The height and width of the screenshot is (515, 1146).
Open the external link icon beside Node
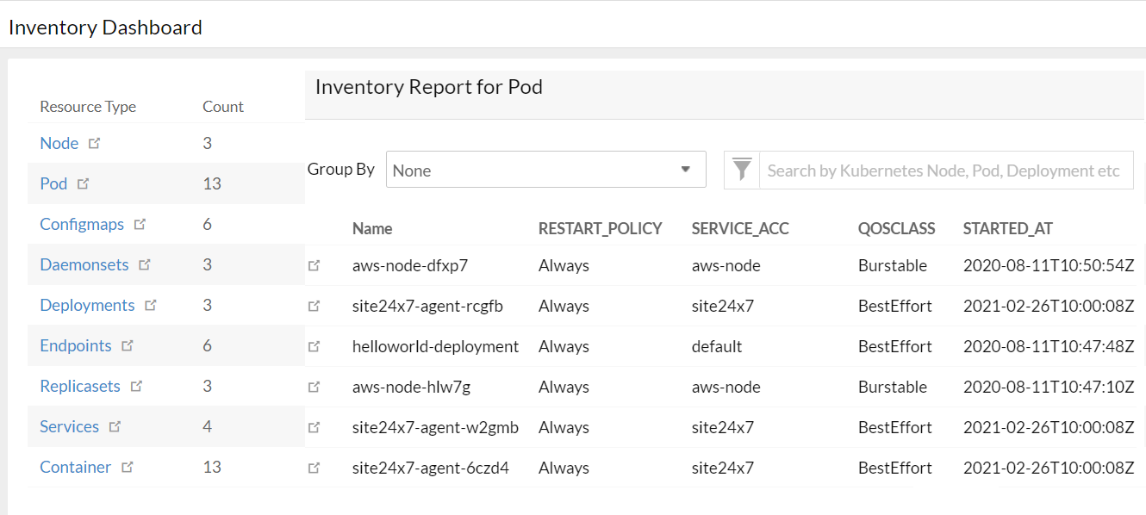click(x=95, y=142)
